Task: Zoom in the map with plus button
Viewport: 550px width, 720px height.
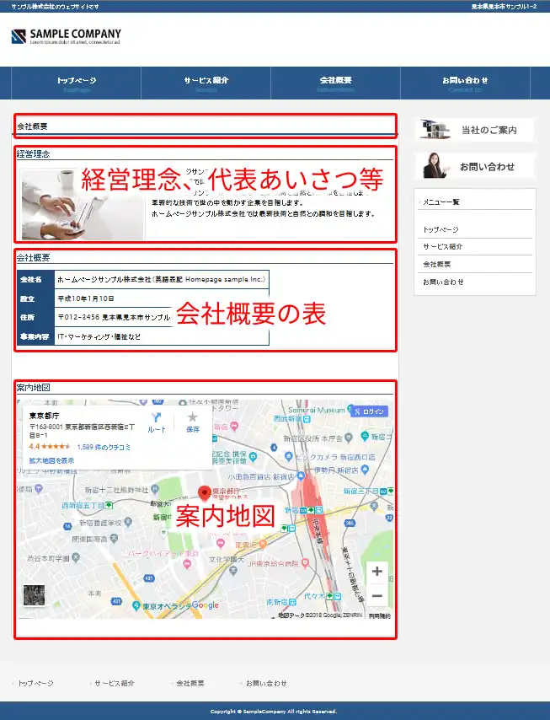Action: [377, 571]
